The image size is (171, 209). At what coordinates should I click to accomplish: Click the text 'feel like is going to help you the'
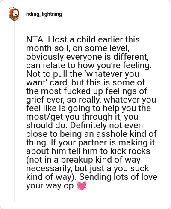point(88,108)
